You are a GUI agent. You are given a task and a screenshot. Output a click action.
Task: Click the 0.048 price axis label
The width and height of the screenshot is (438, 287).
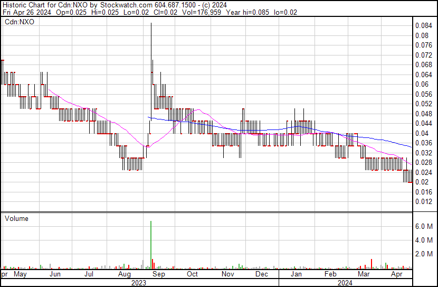(423, 114)
